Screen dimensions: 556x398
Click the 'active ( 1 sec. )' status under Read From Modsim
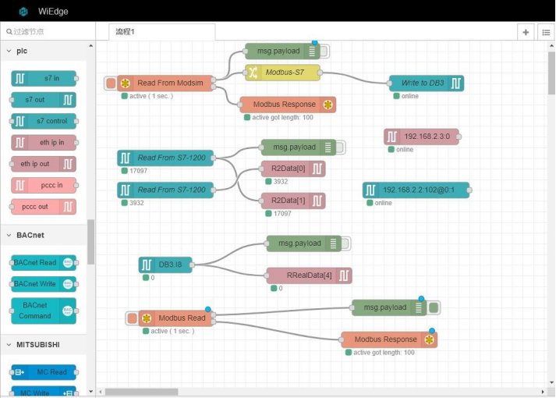click(147, 96)
